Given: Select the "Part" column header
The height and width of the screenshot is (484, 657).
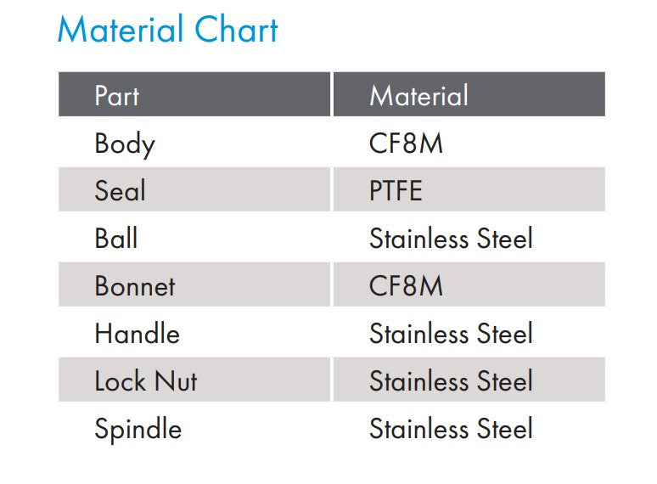Looking at the screenshot, I should click(x=116, y=95).
